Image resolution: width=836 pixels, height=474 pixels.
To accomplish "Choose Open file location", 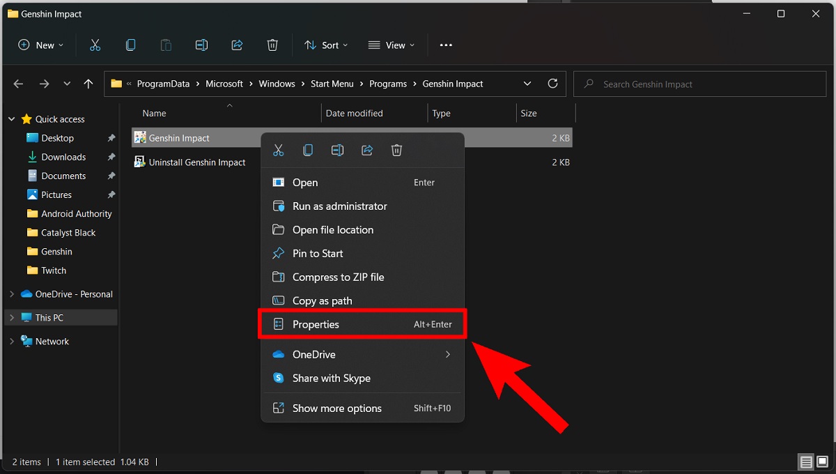I will [x=362, y=230].
